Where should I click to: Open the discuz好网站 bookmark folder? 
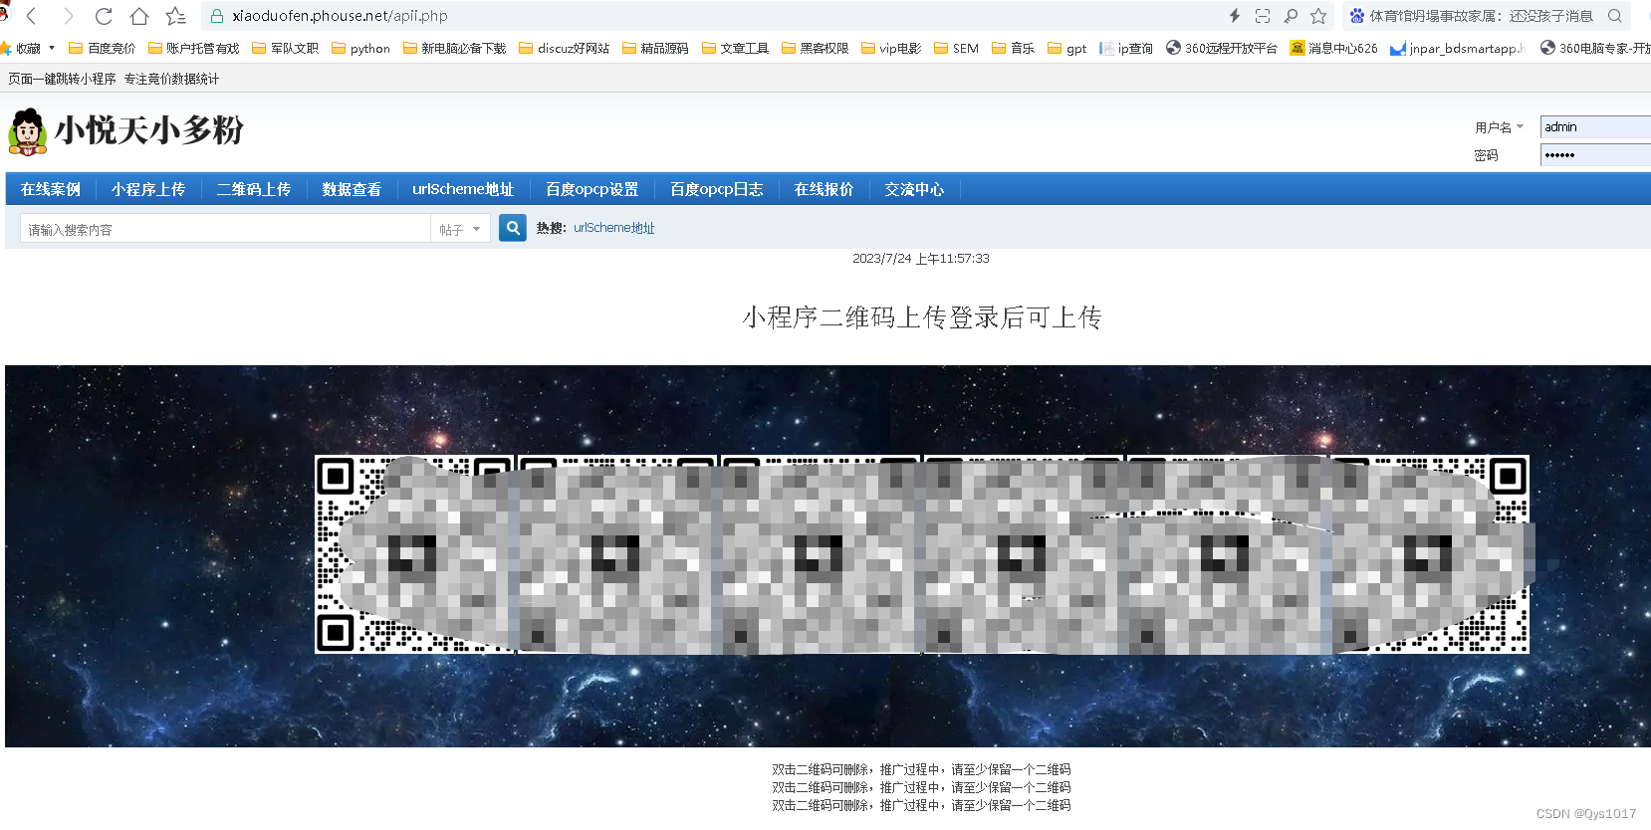[x=564, y=48]
